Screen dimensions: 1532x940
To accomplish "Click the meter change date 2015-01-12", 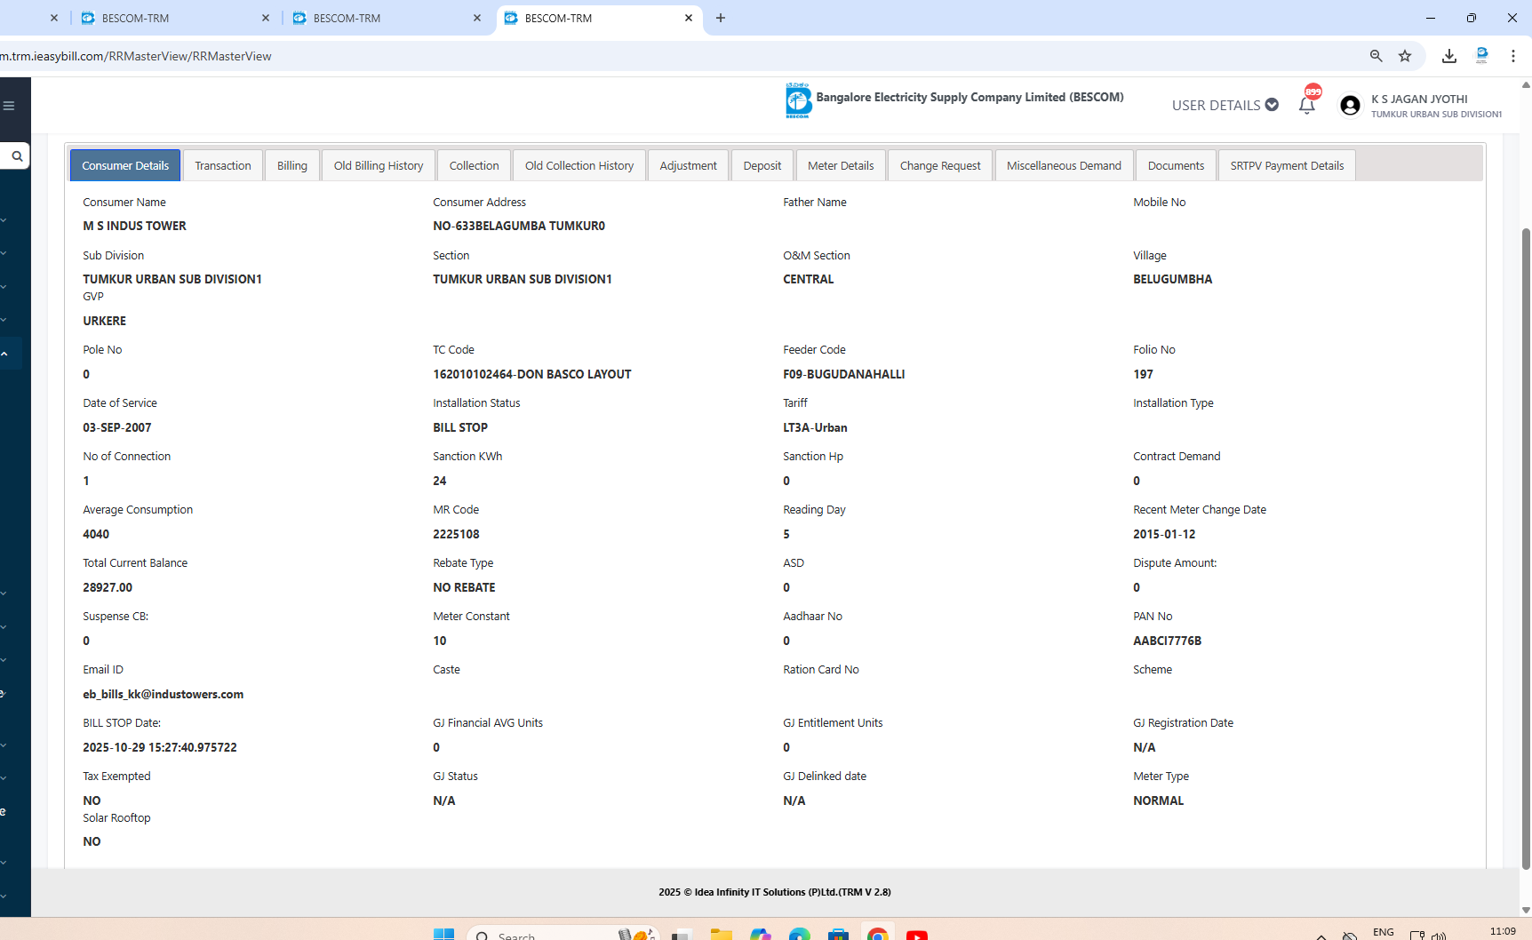I will [x=1164, y=534].
